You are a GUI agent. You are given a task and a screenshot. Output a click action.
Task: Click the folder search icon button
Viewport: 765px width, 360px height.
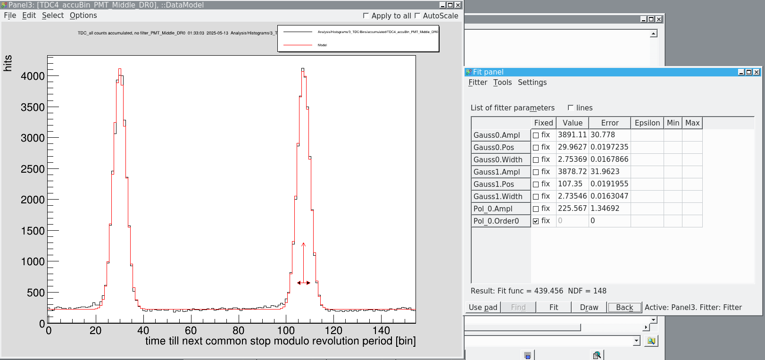tap(651, 341)
